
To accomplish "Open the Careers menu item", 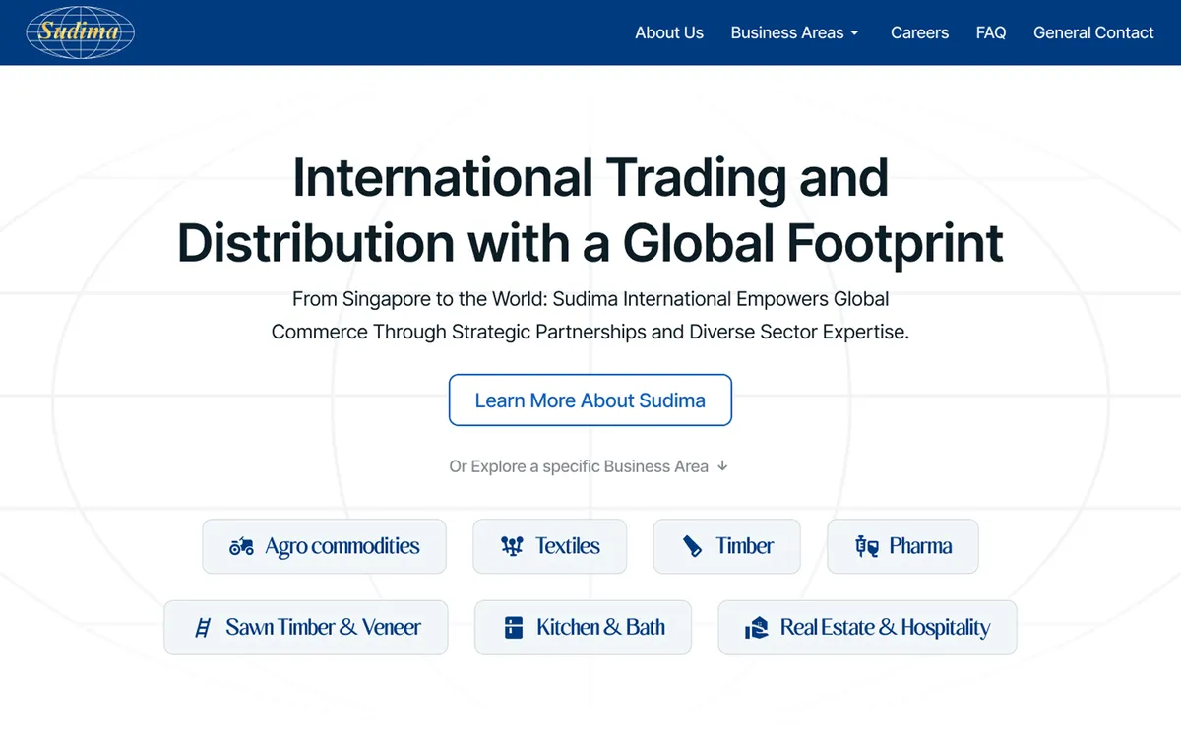I will (919, 32).
